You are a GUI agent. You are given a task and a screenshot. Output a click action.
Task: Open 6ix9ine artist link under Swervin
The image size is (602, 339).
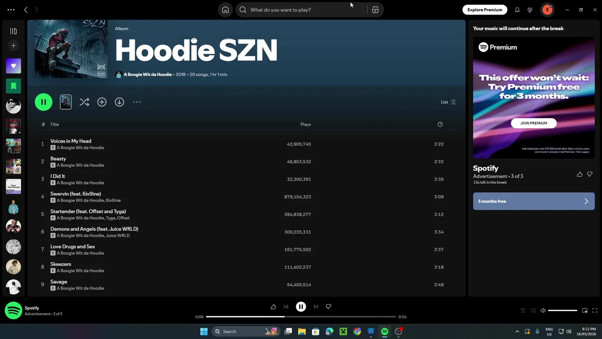113,201
